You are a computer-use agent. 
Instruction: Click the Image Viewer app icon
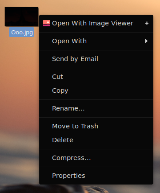pyautogui.click(x=47, y=23)
